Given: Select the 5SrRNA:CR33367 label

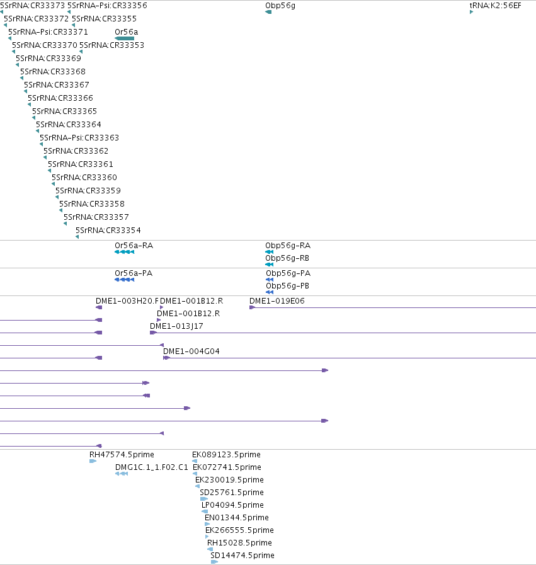Looking at the screenshot, I should [57, 84].
